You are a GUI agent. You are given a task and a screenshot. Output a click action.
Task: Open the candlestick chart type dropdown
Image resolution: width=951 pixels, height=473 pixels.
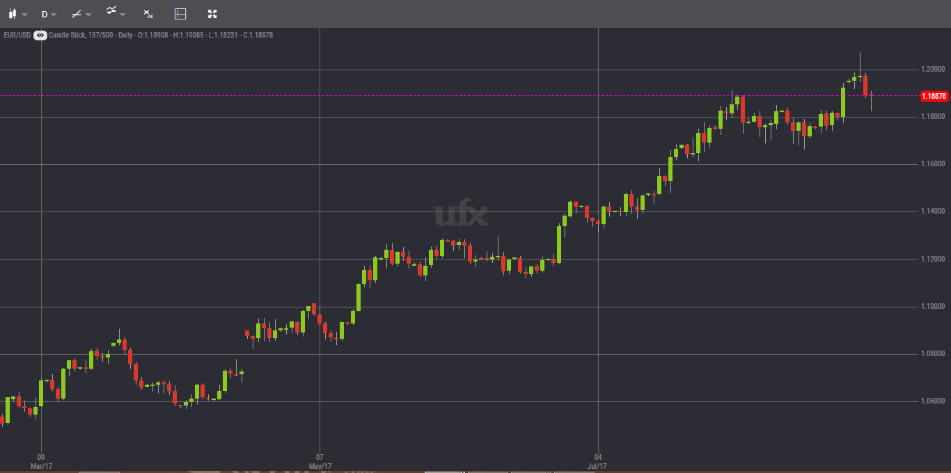17,14
